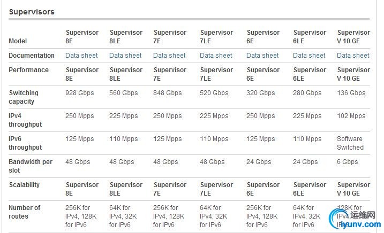
Task: Click the 136 Gbps switching capacity value
Action: (351, 93)
